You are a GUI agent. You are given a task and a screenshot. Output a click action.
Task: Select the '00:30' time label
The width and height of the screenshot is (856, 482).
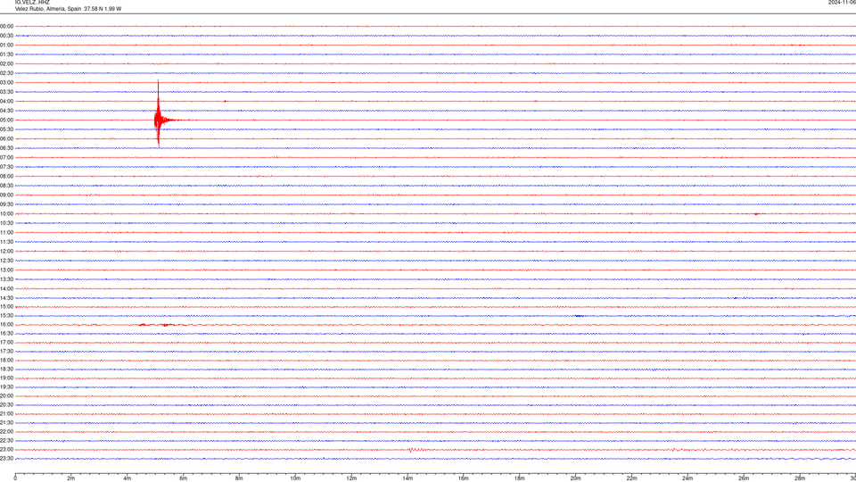(x=6, y=36)
